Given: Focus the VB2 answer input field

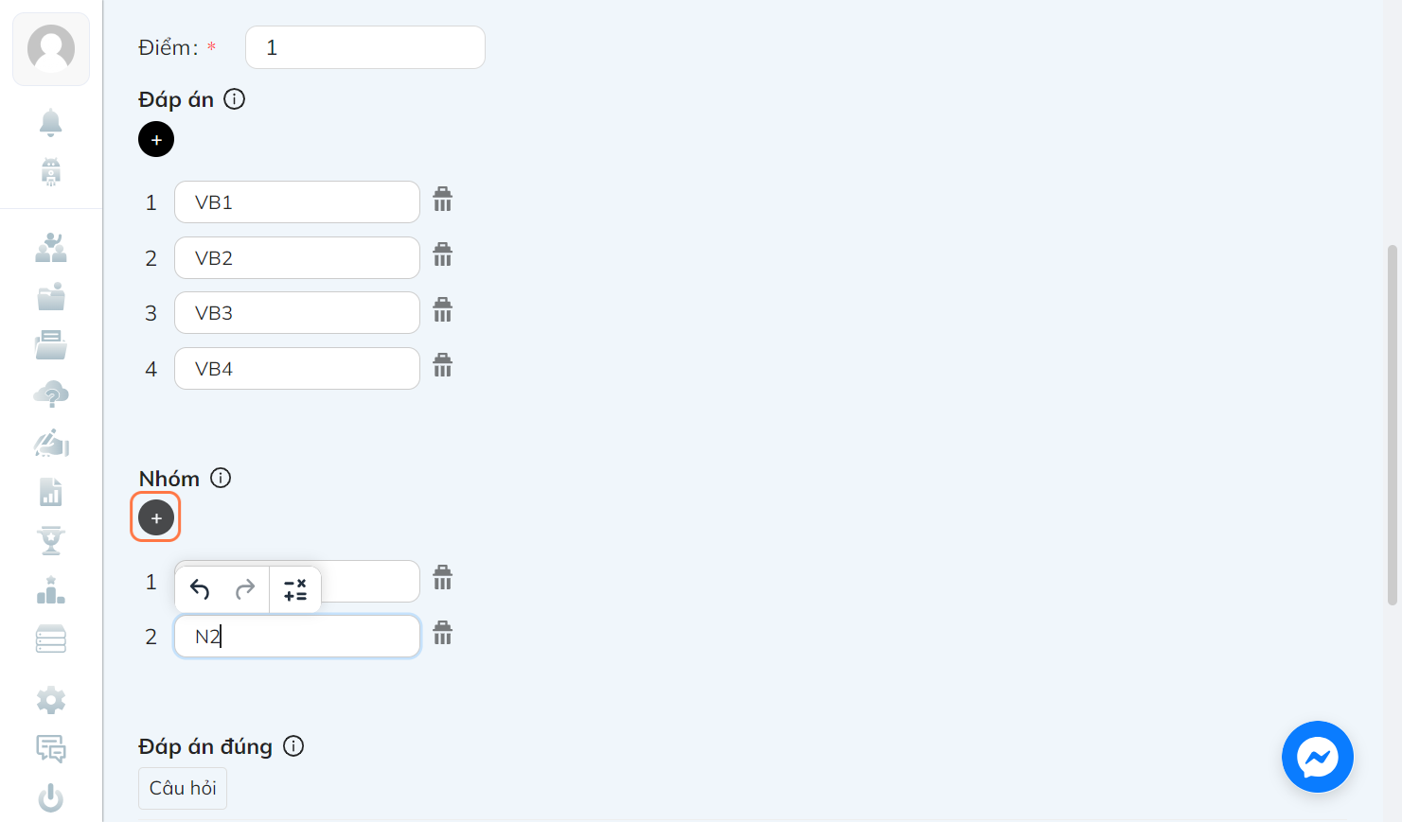Looking at the screenshot, I should coord(297,257).
